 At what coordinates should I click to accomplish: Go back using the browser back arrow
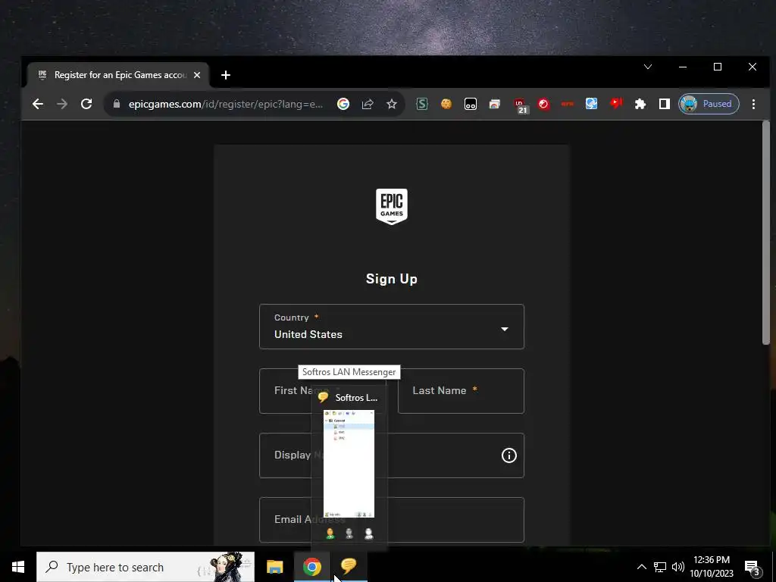(x=38, y=104)
